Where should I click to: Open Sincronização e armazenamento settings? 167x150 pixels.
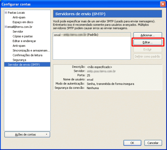click(31, 51)
